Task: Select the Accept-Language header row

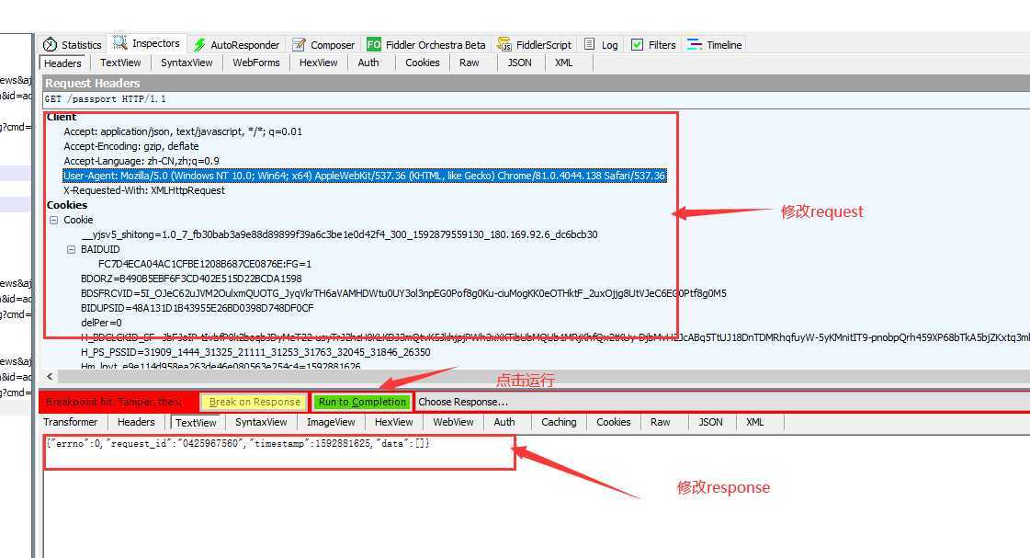Action: pyautogui.click(x=141, y=161)
